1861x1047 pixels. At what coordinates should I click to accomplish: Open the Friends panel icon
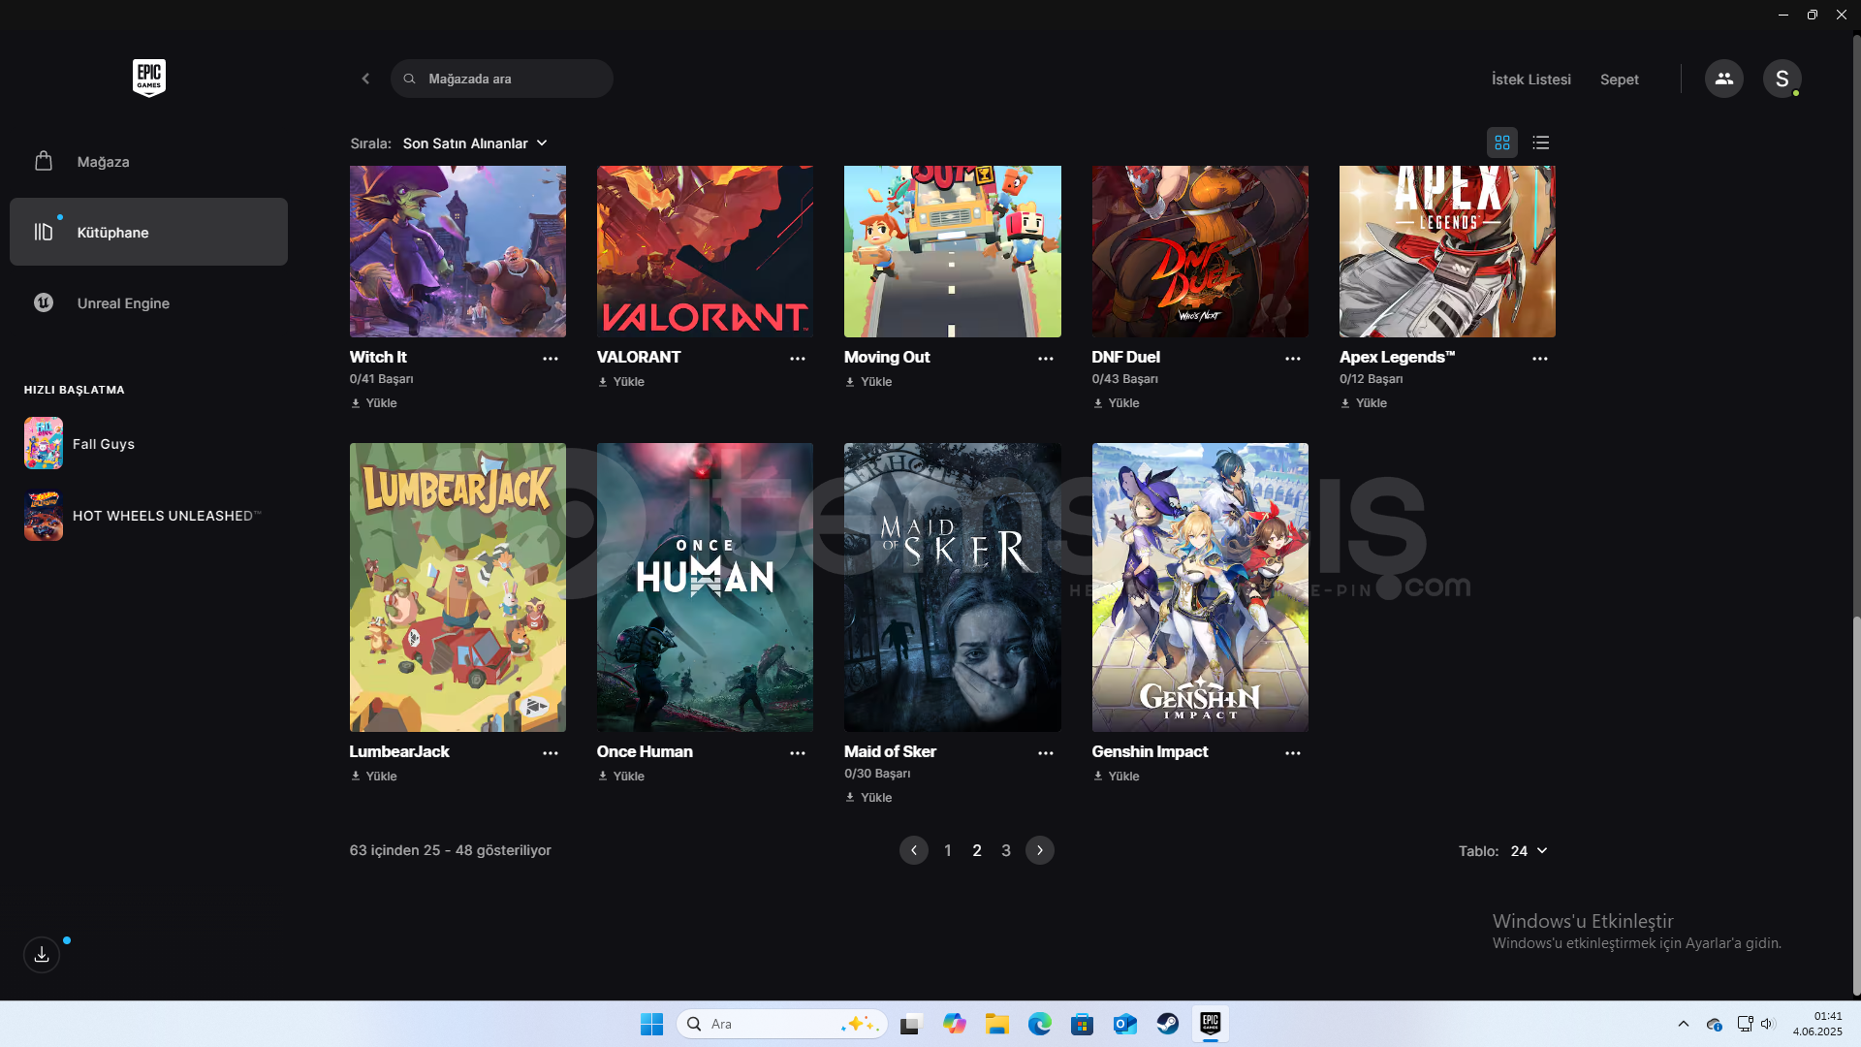1723,79
